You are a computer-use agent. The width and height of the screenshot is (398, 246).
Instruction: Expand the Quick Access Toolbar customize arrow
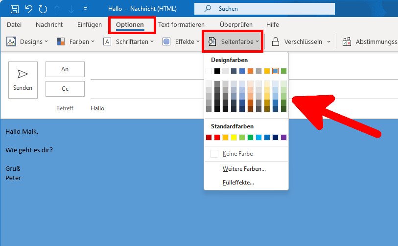(86, 9)
